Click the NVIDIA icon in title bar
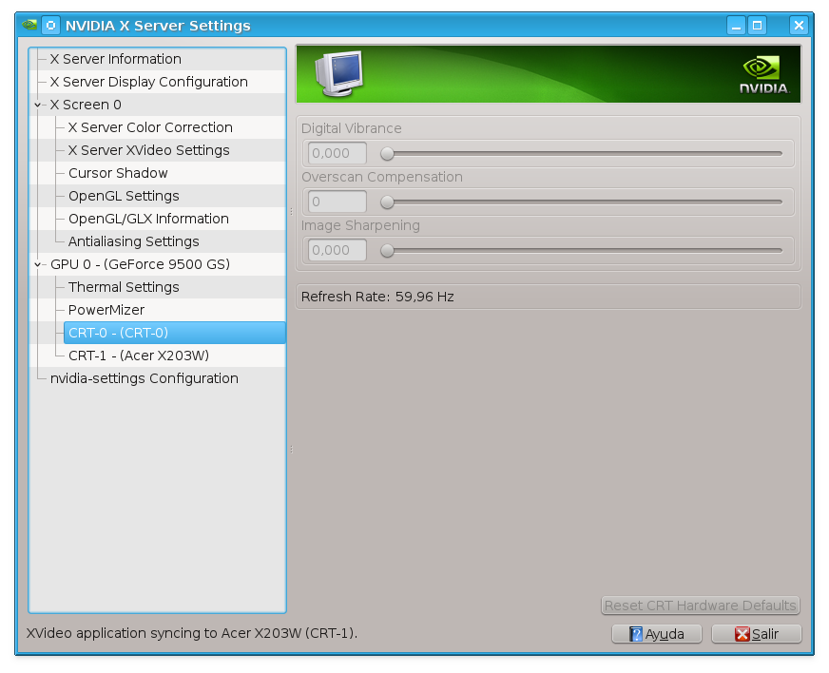This screenshot has height=673, width=829. (29, 25)
